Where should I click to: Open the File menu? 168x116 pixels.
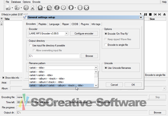pos(7,2)
